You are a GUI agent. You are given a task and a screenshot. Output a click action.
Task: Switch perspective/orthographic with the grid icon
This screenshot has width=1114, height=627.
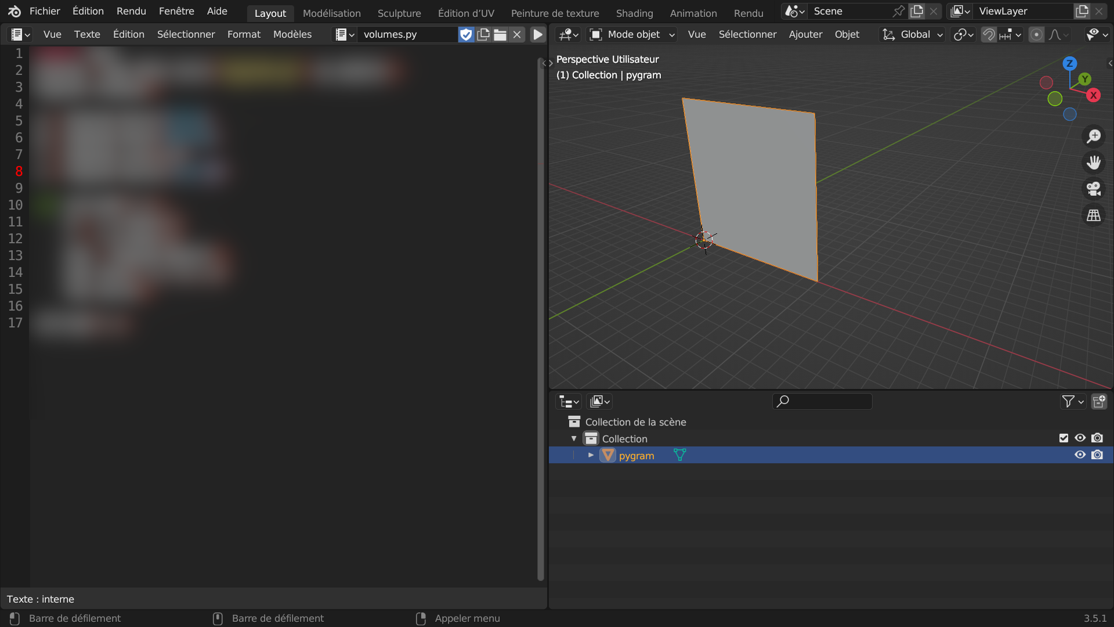pyautogui.click(x=1094, y=215)
